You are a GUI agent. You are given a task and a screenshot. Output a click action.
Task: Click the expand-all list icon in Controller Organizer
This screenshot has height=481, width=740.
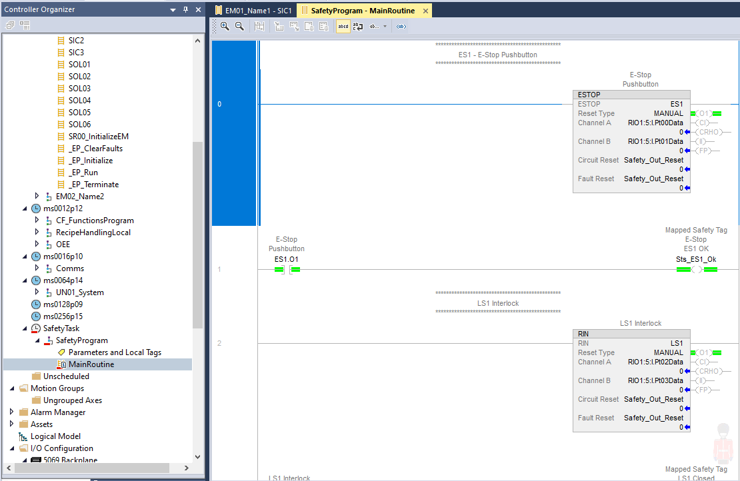click(25, 25)
